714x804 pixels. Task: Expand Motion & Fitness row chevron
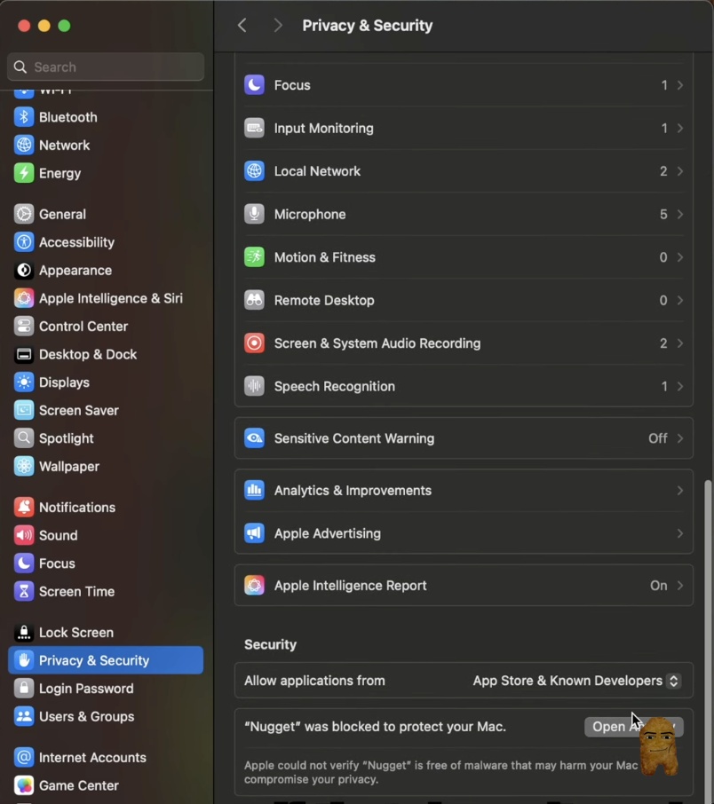[679, 257]
